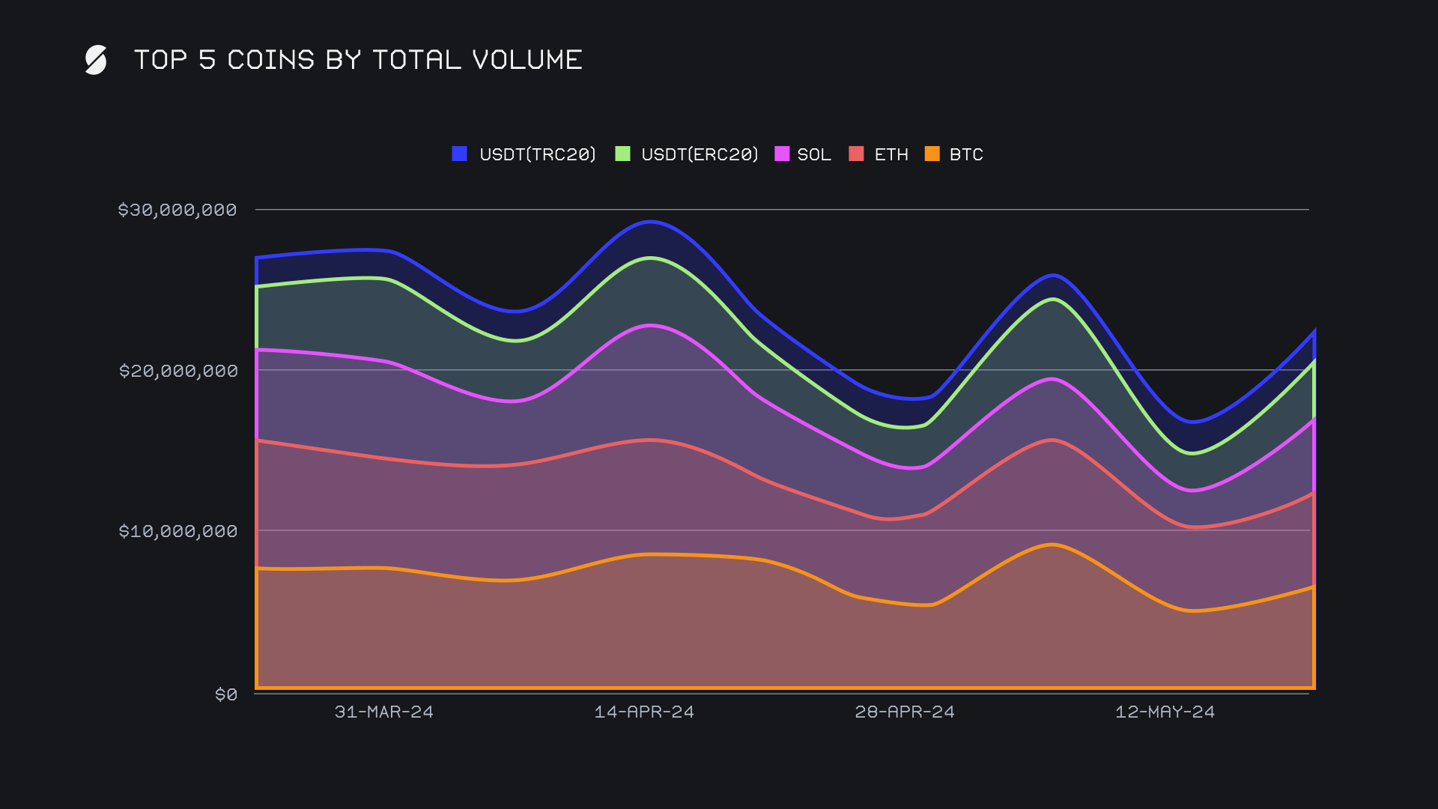Click the logo icon beside the title
Screen dimensions: 1438x809
coord(96,60)
